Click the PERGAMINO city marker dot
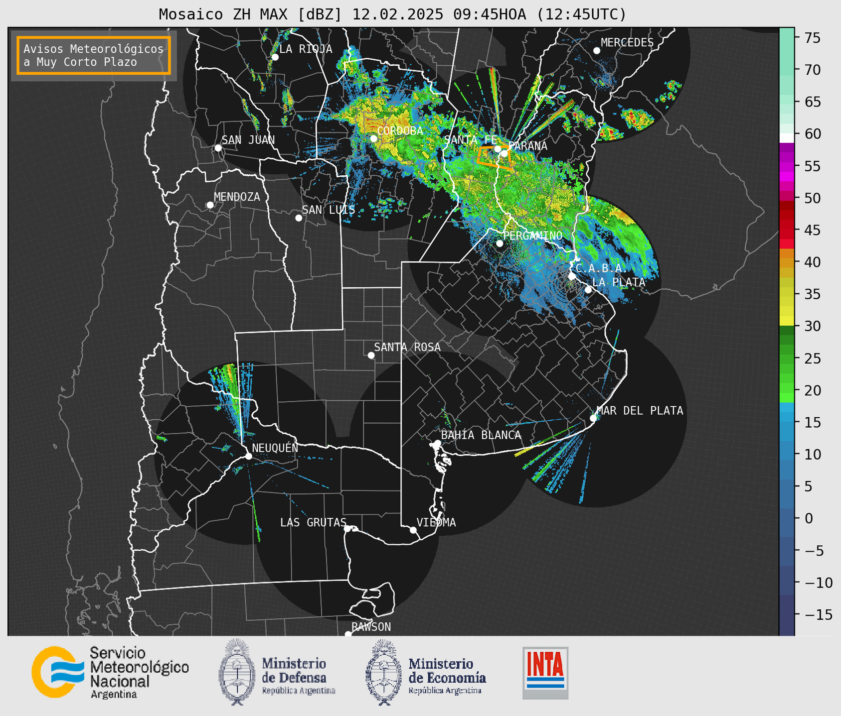 pos(500,243)
